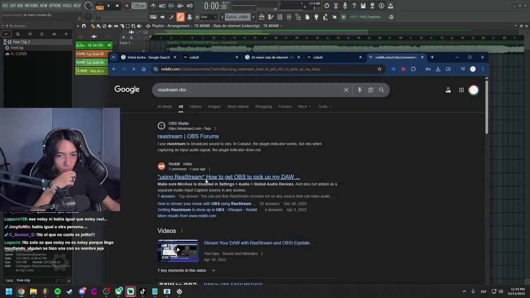Start playback with FL Studio play button
Viewport: 530px width, 298px height.
click(x=108, y=6)
